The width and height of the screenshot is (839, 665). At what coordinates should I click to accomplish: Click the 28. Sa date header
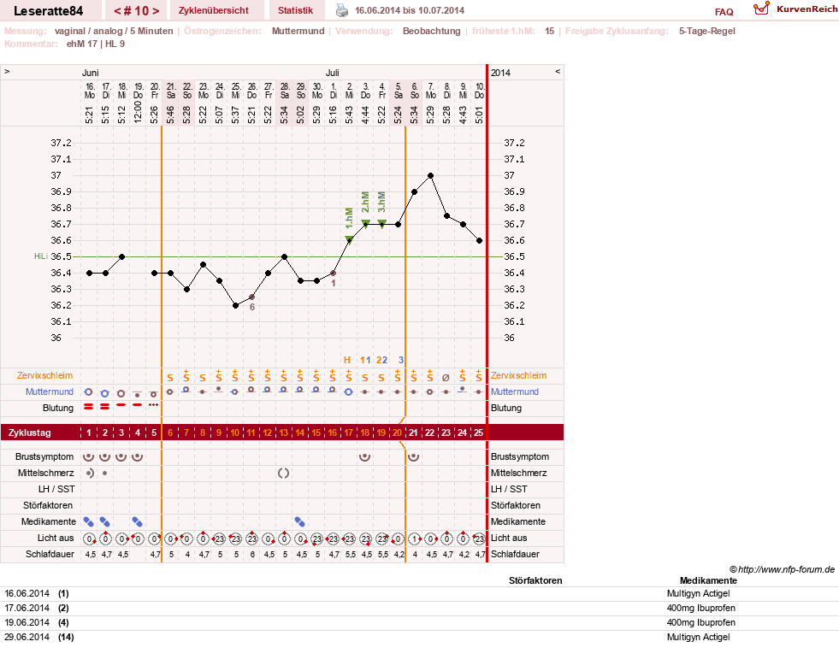tap(285, 91)
